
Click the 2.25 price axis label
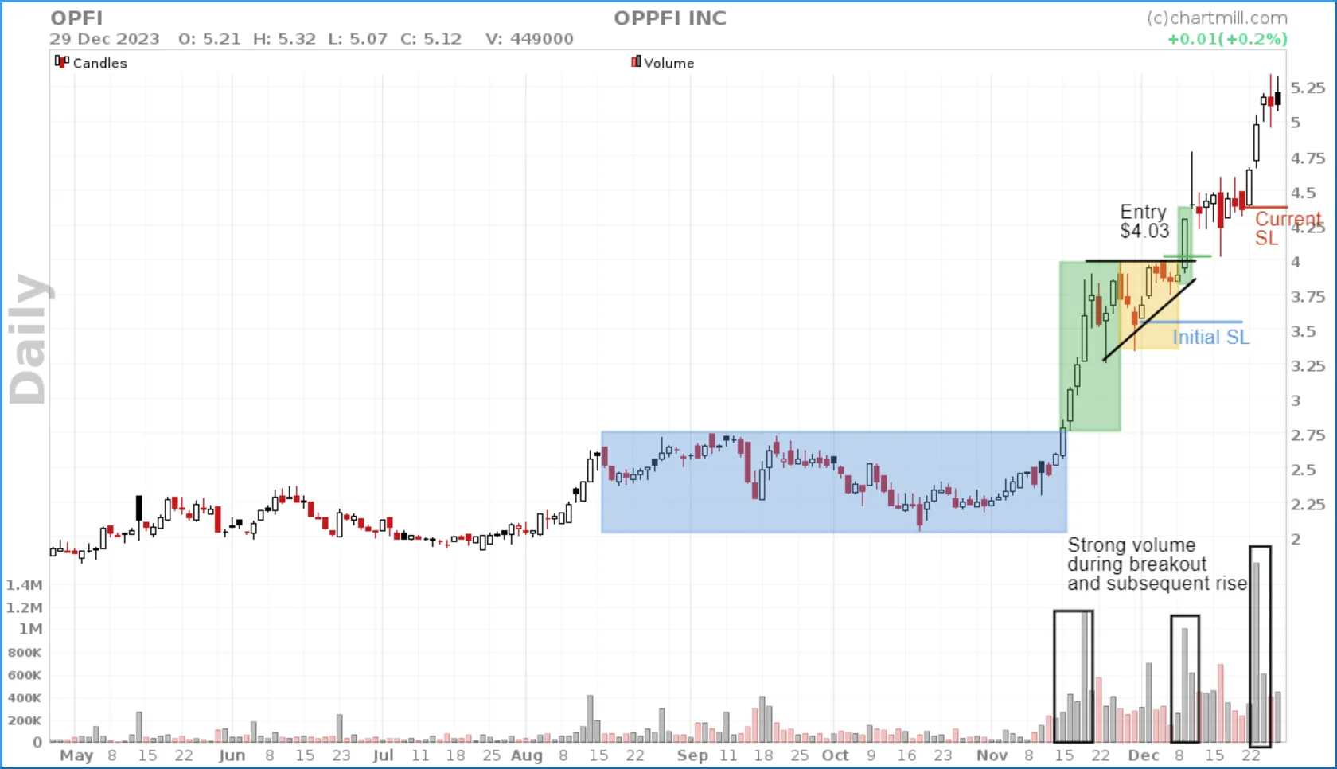pyautogui.click(x=1308, y=505)
